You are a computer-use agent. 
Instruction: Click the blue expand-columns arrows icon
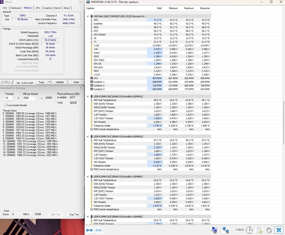point(89,230)
